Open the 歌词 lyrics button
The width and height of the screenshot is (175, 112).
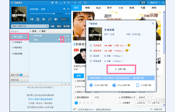(59, 26)
